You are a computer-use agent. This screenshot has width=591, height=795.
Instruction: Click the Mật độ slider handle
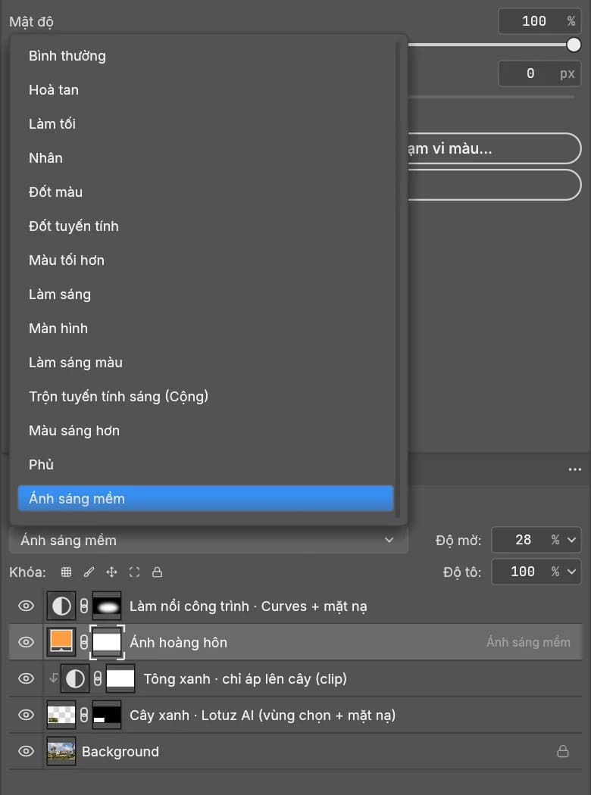pyautogui.click(x=574, y=45)
